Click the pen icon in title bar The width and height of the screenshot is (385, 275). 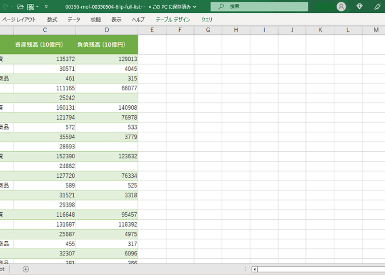coord(377,7)
